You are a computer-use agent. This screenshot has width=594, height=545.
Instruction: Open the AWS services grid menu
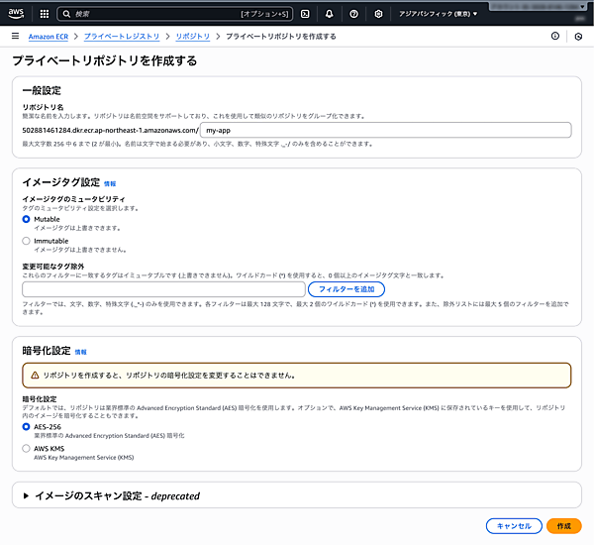(x=45, y=14)
